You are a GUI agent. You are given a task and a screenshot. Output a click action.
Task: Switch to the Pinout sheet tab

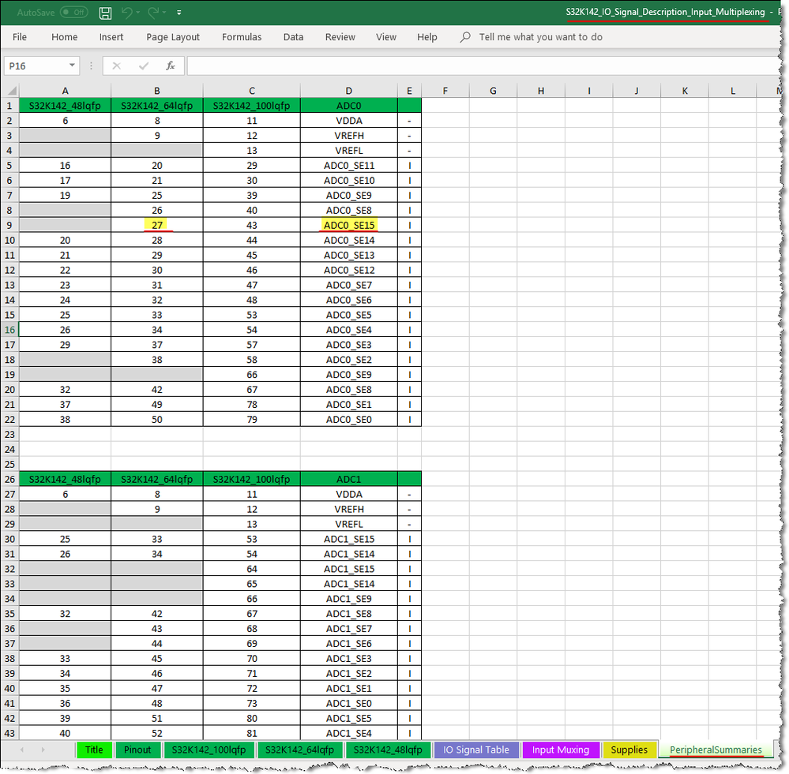click(x=137, y=750)
